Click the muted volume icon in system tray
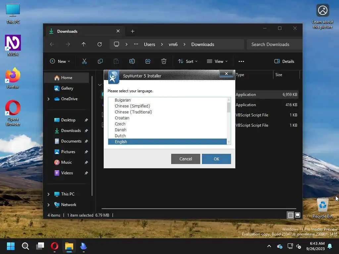Image resolution: width=339 pixels, height=254 pixels. [x=299, y=246]
